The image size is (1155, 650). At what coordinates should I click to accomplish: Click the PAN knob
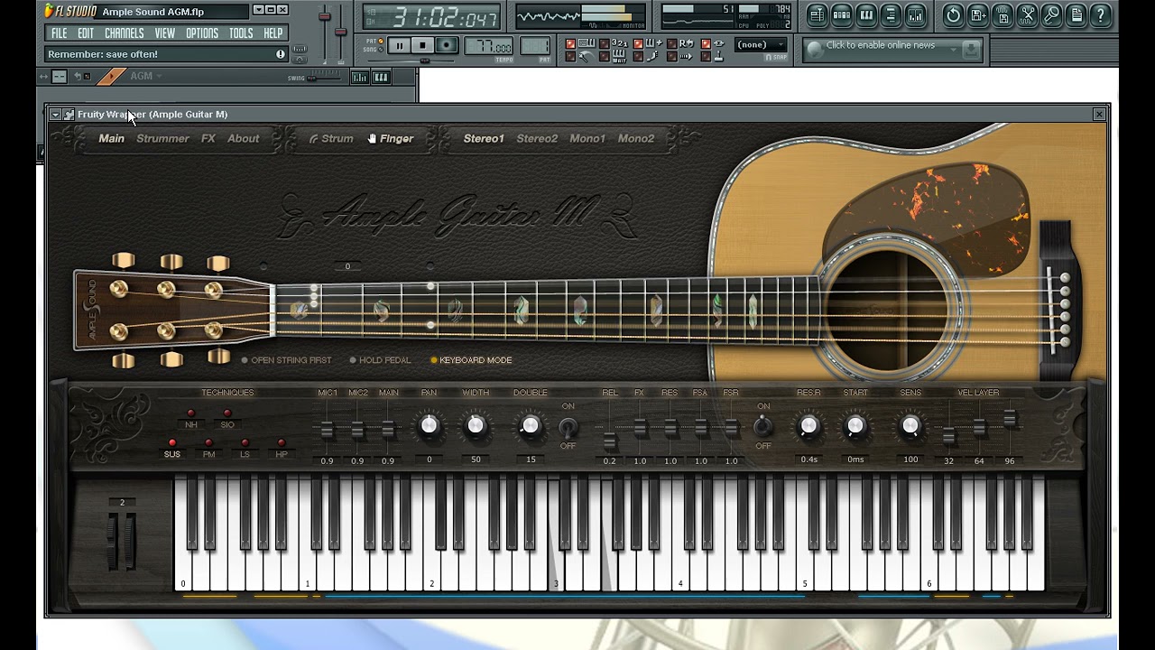click(x=429, y=426)
